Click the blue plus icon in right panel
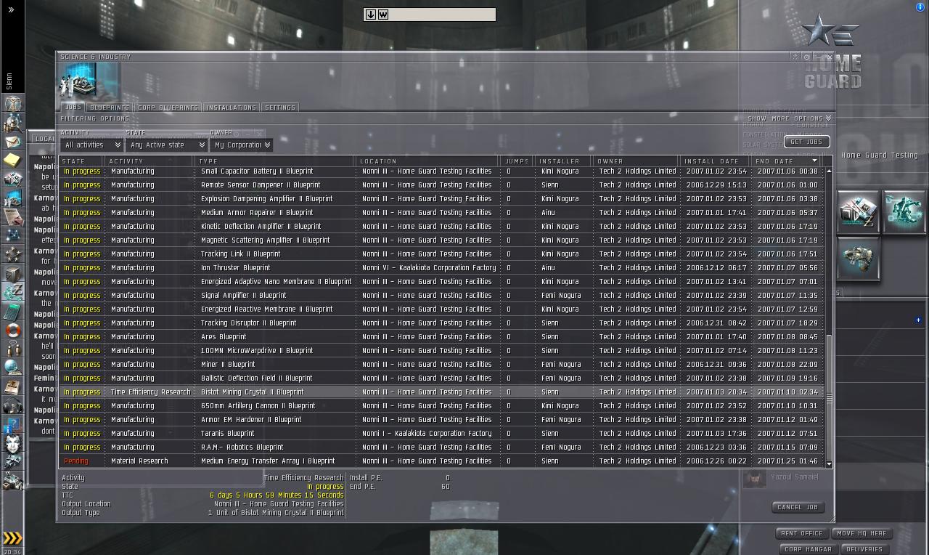The image size is (929, 555). tap(918, 320)
